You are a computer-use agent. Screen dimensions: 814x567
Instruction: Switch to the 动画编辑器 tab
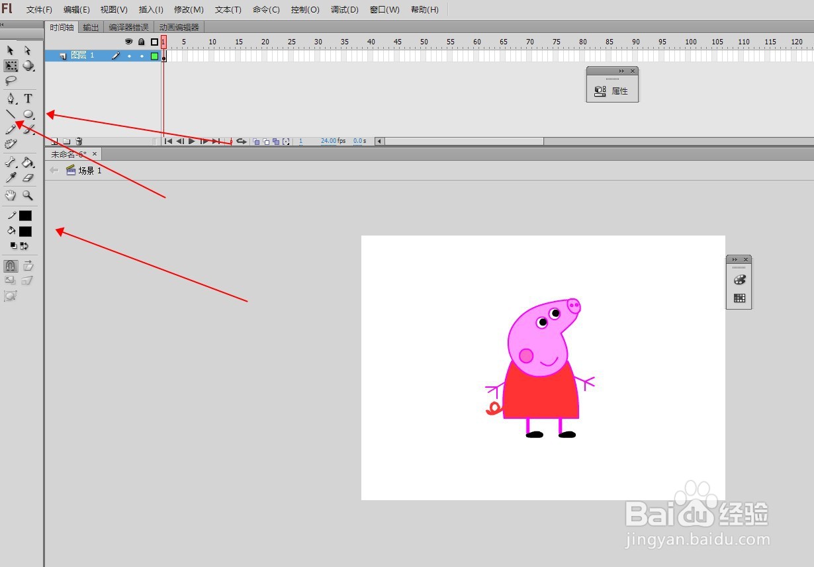click(179, 27)
